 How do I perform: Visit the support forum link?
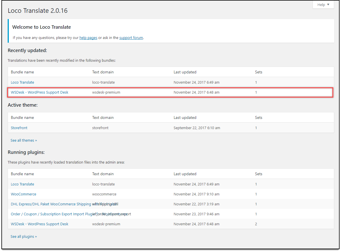[131, 38]
